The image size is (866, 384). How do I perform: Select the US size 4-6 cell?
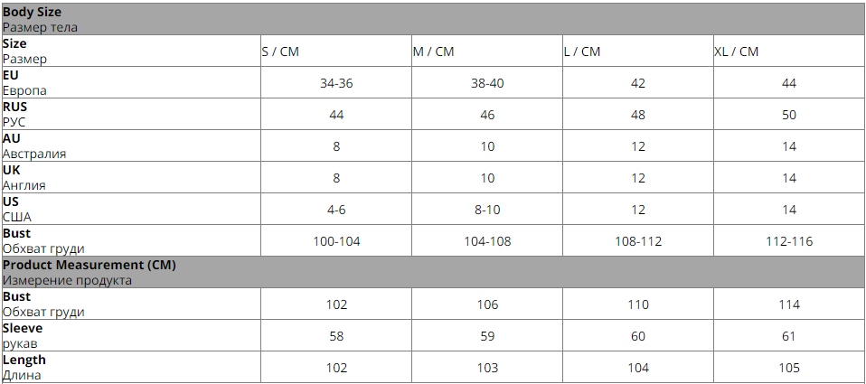click(336, 210)
